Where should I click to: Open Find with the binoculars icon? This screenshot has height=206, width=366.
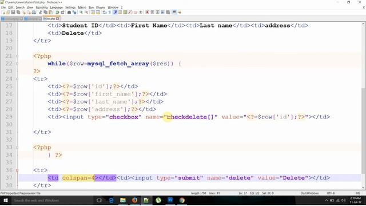pos(69,12)
